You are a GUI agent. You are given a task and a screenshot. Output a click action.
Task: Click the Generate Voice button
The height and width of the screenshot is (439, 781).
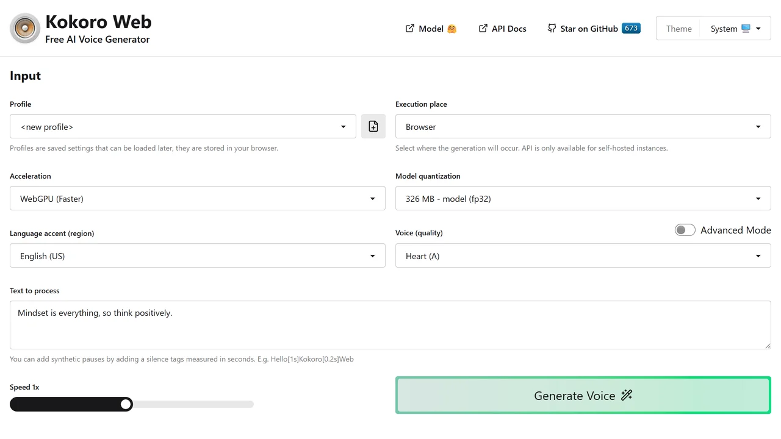pos(583,395)
